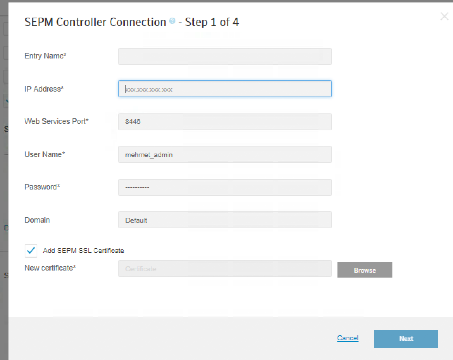Image resolution: width=453 pixels, height=360 pixels.
Task: Select the Web Services Port input box
Action: point(225,122)
